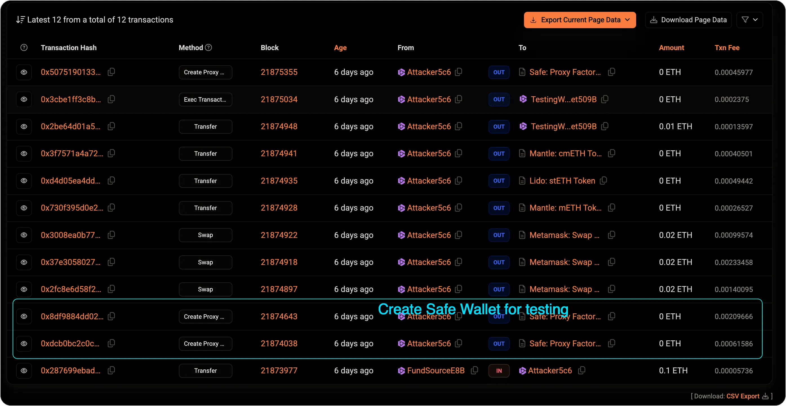The height and width of the screenshot is (406, 786).
Task: Copy transaction hash 0x2be64d01a5
Action: pyautogui.click(x=111, y=126)
